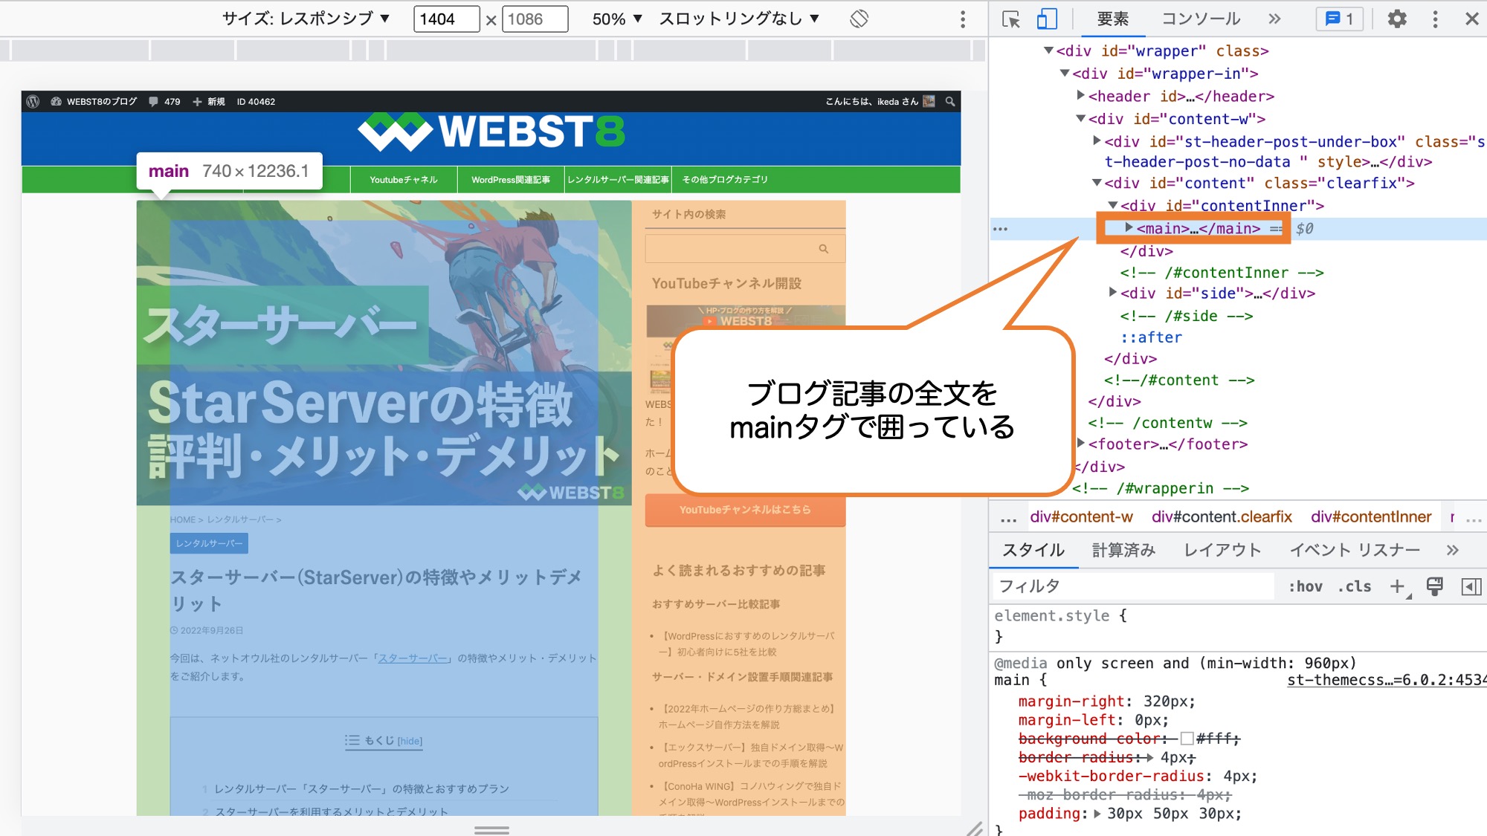Toggle the .cls class editor

click(1355, 586)
